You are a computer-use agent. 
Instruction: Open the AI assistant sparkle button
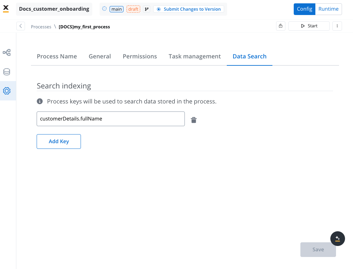337,239
